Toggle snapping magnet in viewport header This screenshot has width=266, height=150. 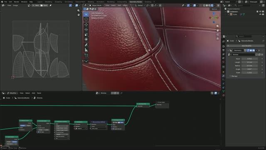(x=152, y=5)
